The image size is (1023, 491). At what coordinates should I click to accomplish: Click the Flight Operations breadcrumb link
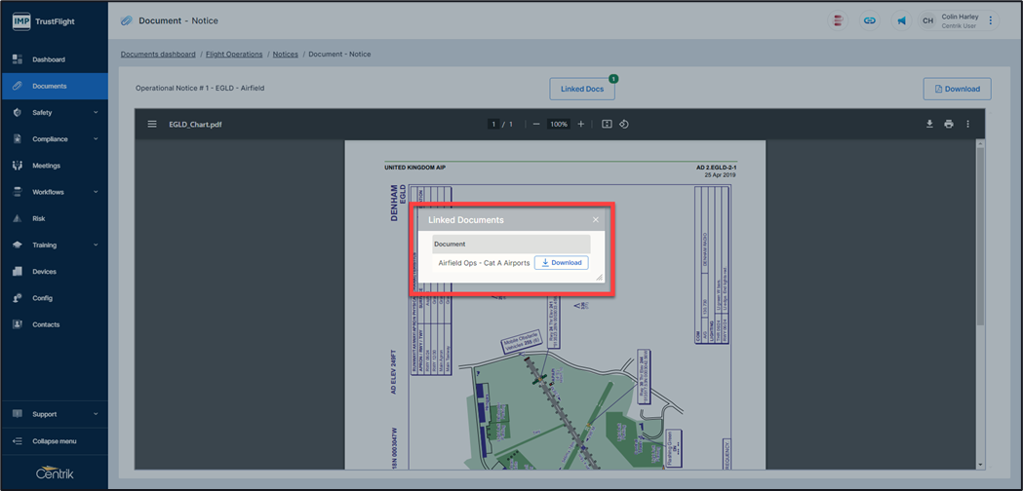click(234, 55)
